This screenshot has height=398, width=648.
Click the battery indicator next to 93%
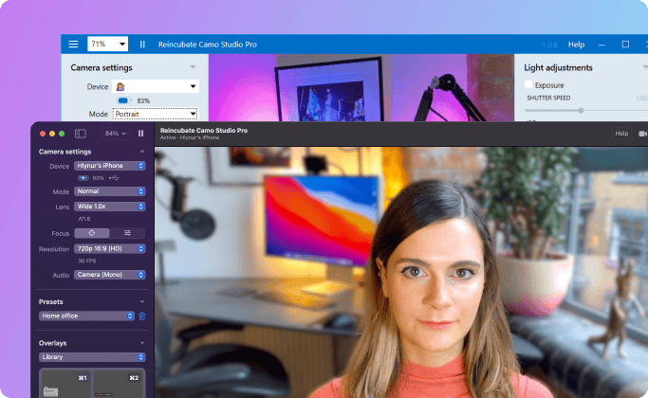point(83,178)
